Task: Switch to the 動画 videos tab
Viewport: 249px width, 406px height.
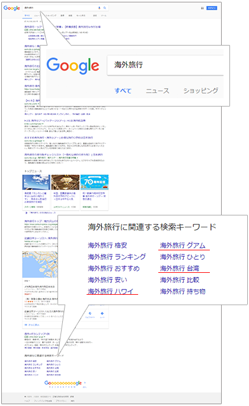Action: pos(71,15)
